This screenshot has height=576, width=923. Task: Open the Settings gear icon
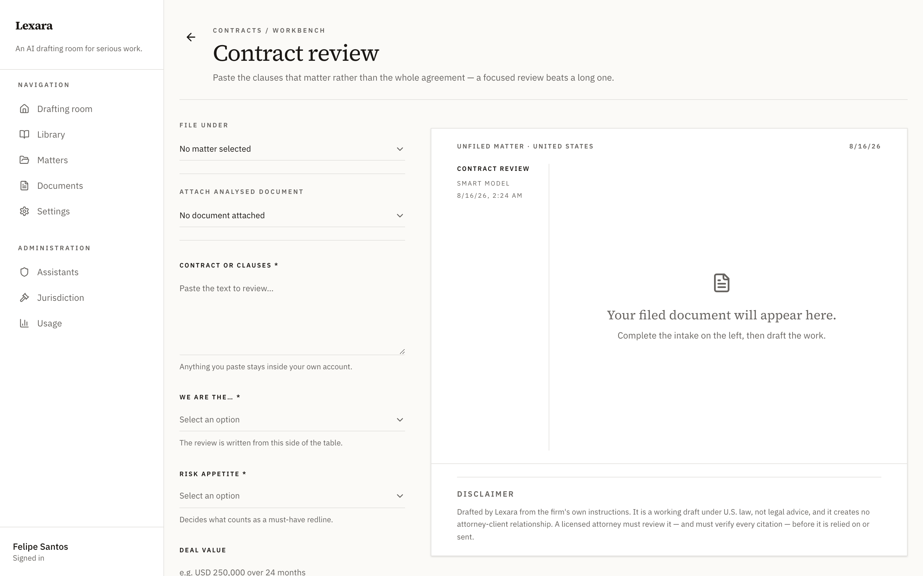click(24, 212)
